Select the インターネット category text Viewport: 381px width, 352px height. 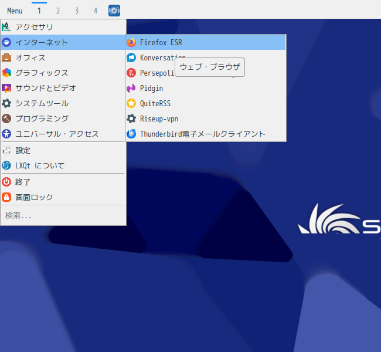click(x=42, y=42)
